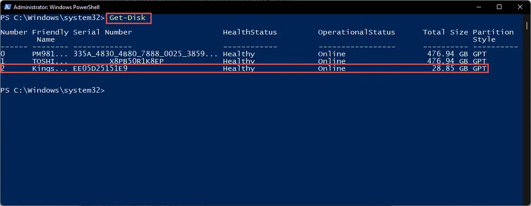
Task: Select the Administrator: Windows PowerShell title text
Action: [x=57, y=7]
